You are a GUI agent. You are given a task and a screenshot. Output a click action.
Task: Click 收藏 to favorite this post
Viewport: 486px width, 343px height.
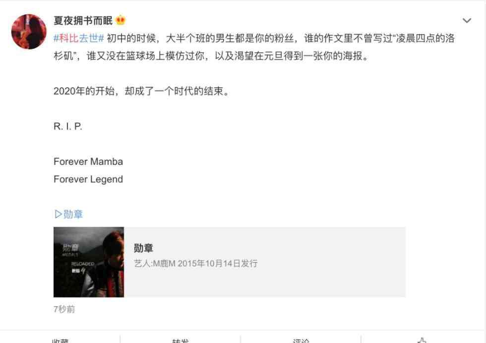[60, 341]
